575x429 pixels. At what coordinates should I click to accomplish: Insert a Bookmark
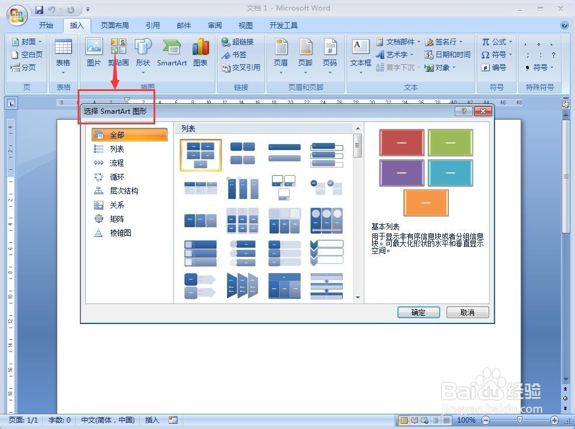click(234, 55)
